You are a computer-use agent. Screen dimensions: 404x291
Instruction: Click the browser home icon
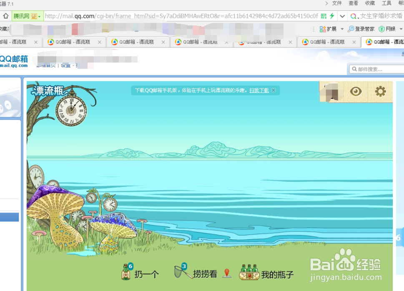click(x=6, y=16)
